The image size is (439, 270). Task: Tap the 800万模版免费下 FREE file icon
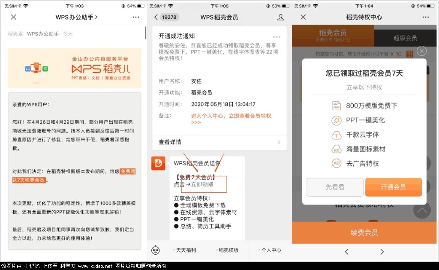pyautogui.click(x=336, y=106)
